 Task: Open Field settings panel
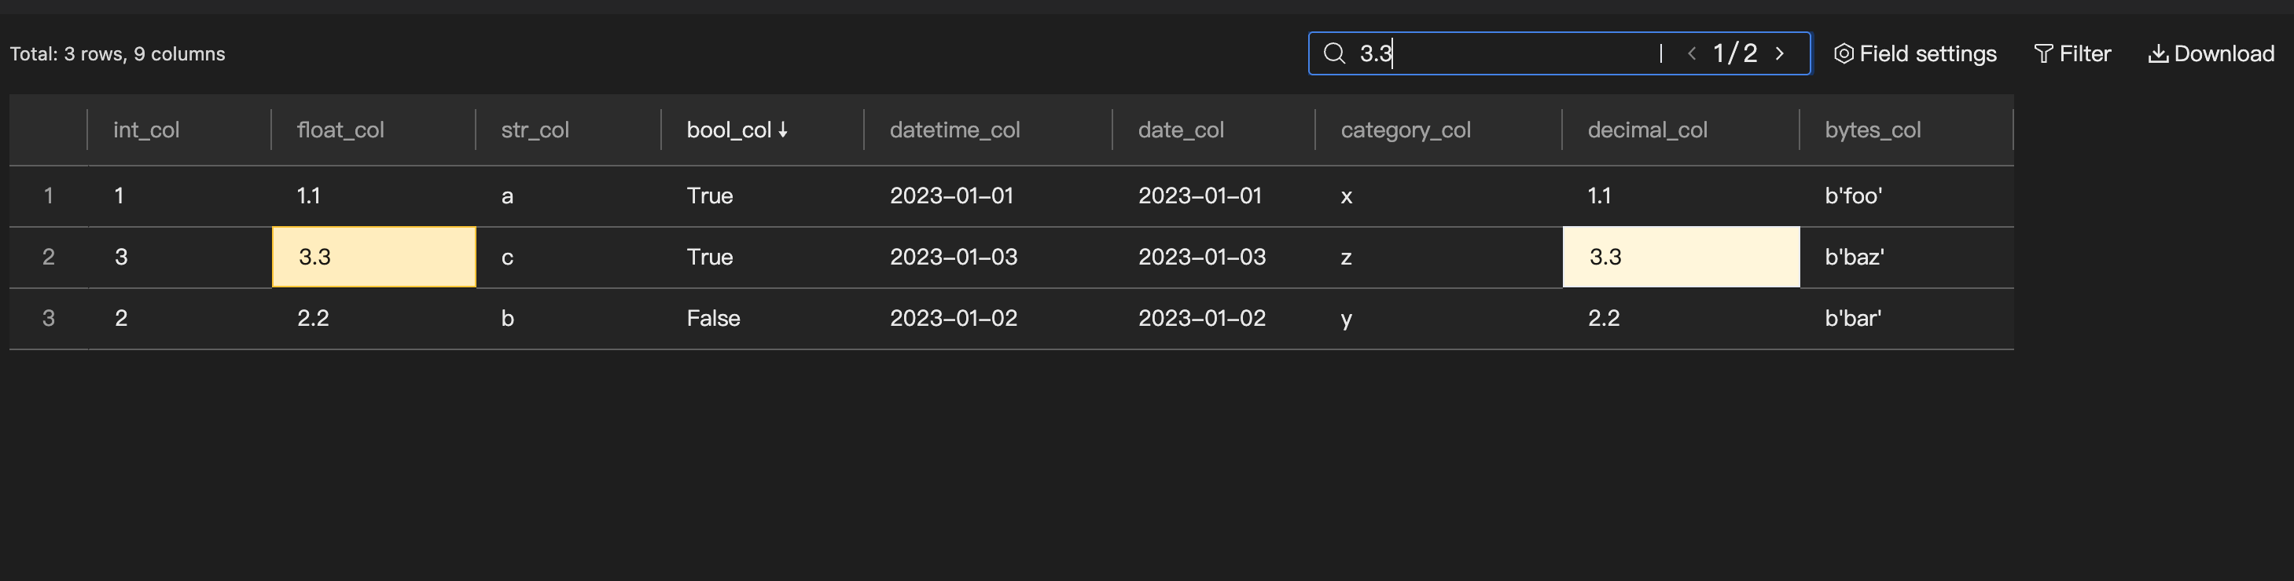[1914, 53]
